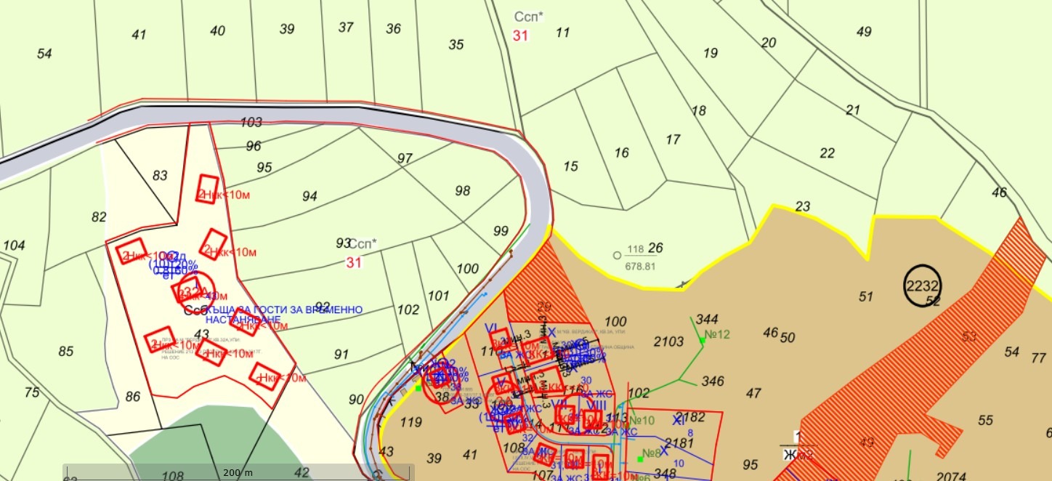Click parcel number 2103
This screenshot has width=1052, height=481.
coord(668,341)
